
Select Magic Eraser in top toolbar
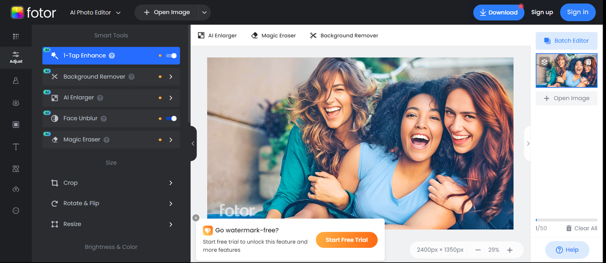(273, 35)
